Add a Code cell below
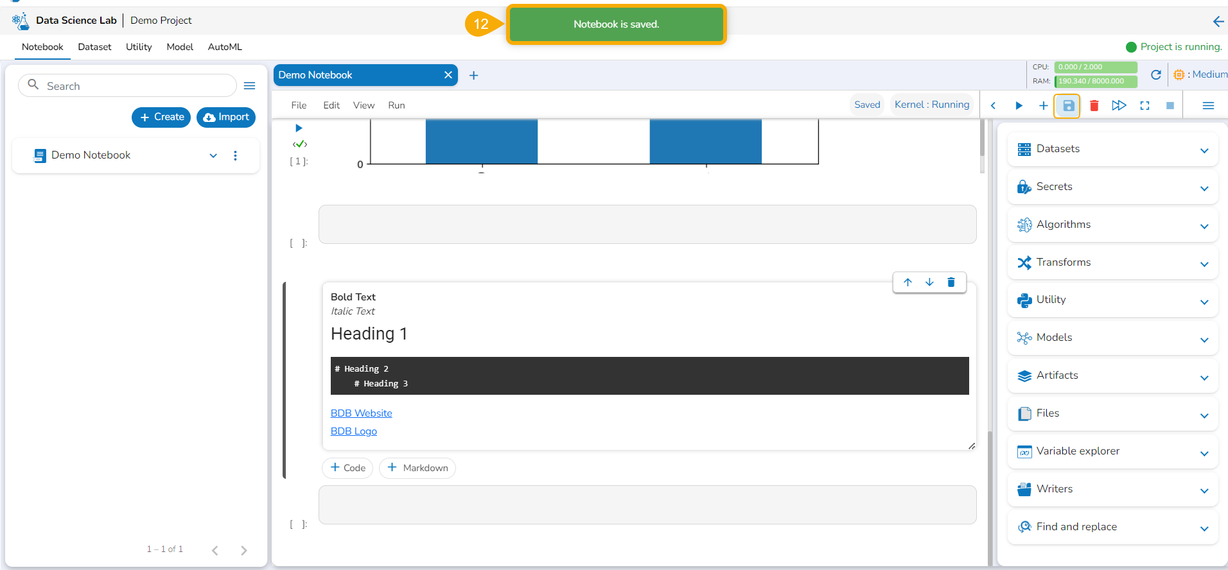 click(x=347, y=468)
